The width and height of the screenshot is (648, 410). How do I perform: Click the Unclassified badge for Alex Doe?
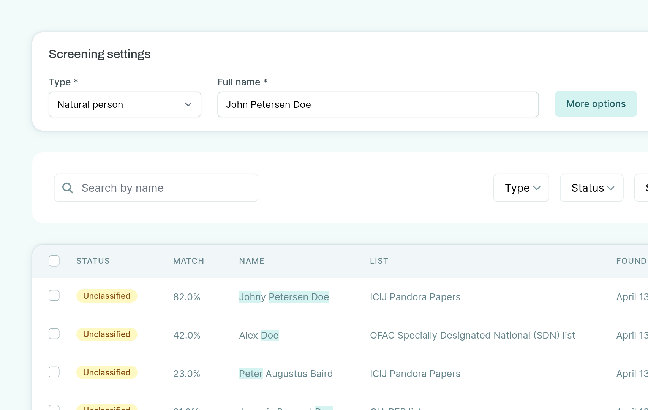click(107, 334)
